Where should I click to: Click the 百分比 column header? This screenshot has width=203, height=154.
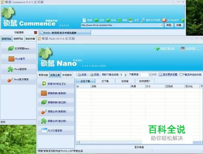point(192,86)
